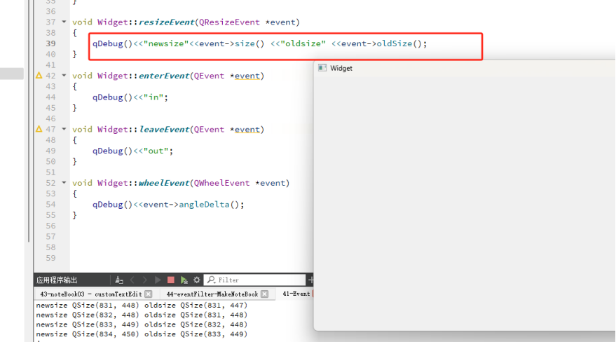
Task: Switch to the 44-eventFilter-MakeNoteBook tab
Action: [212, 294]
